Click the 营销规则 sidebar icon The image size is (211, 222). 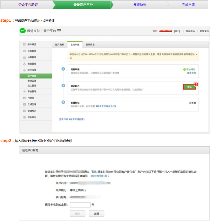(24, 111)
